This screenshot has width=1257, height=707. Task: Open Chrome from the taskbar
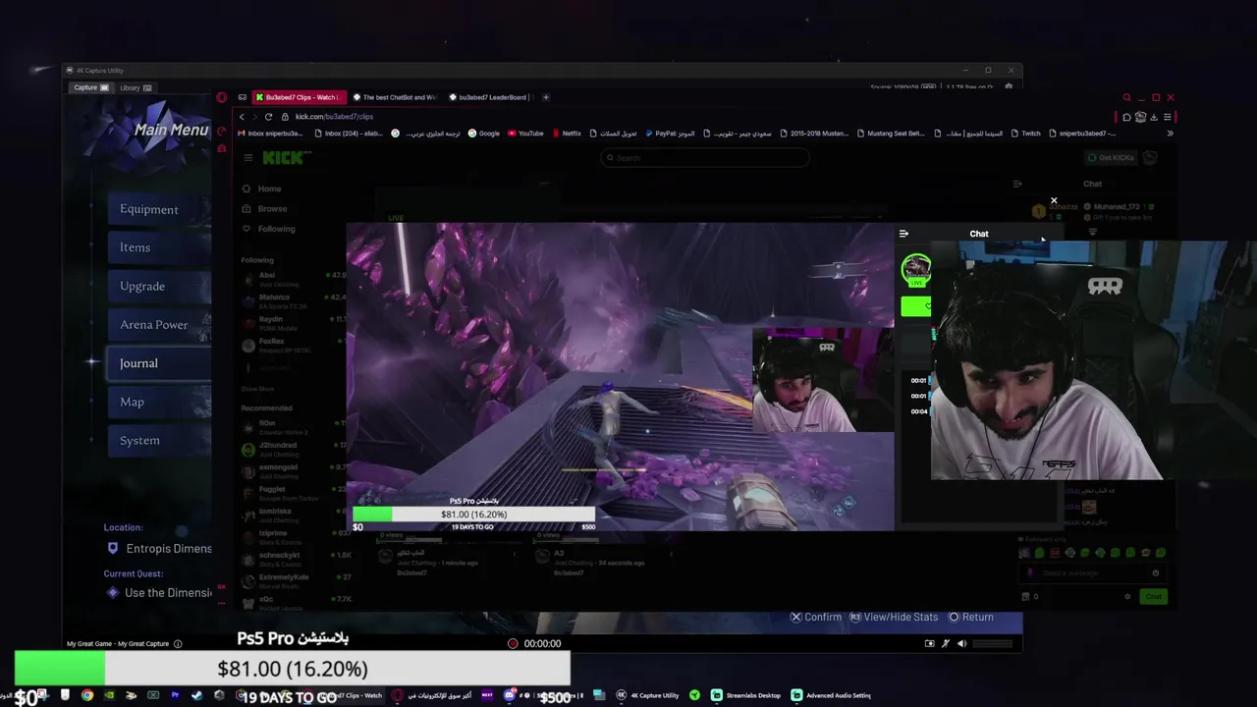coord(86,695)
